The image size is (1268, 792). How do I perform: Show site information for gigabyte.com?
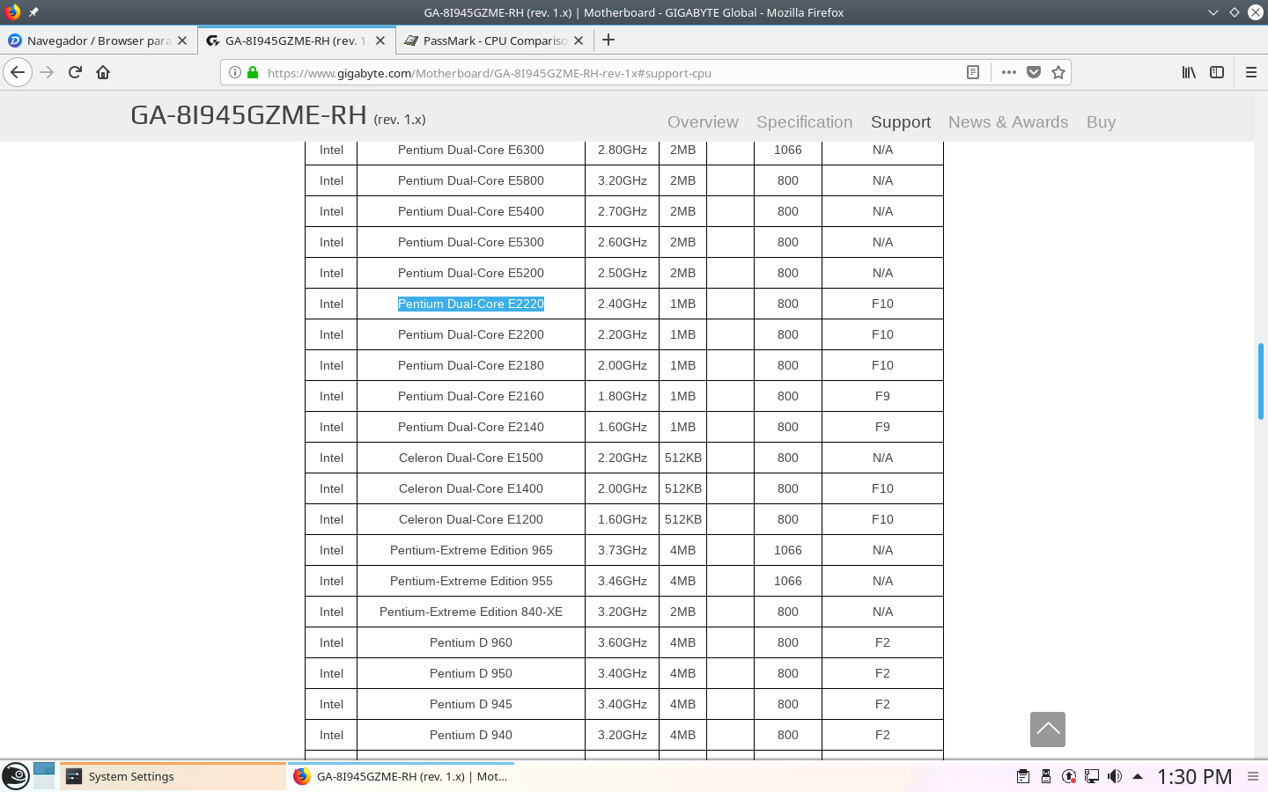[x=235, y=72]
